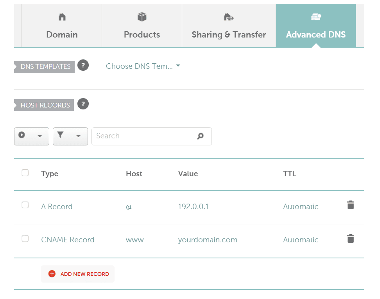Select the CNAME Record row checkbox
The width and height of the screenshot is (380, 299).
pyautogui.click(x=25, y=239)
